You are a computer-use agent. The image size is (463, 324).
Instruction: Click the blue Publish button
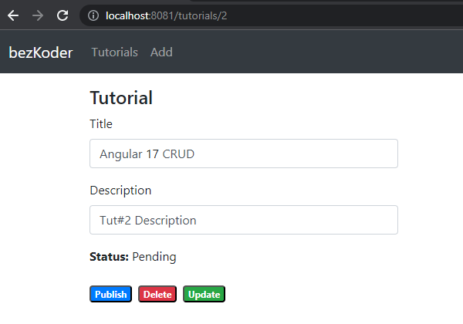(110, 294)
